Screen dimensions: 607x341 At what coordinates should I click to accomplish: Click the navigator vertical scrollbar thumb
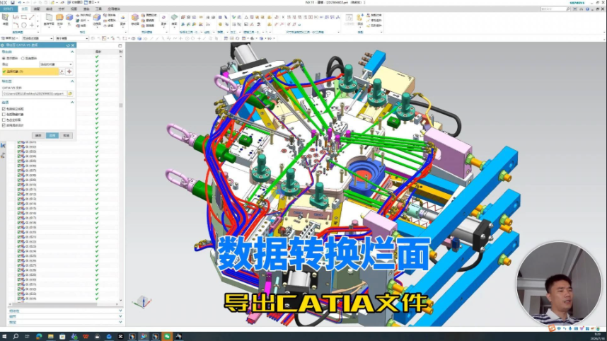(121, 105)
